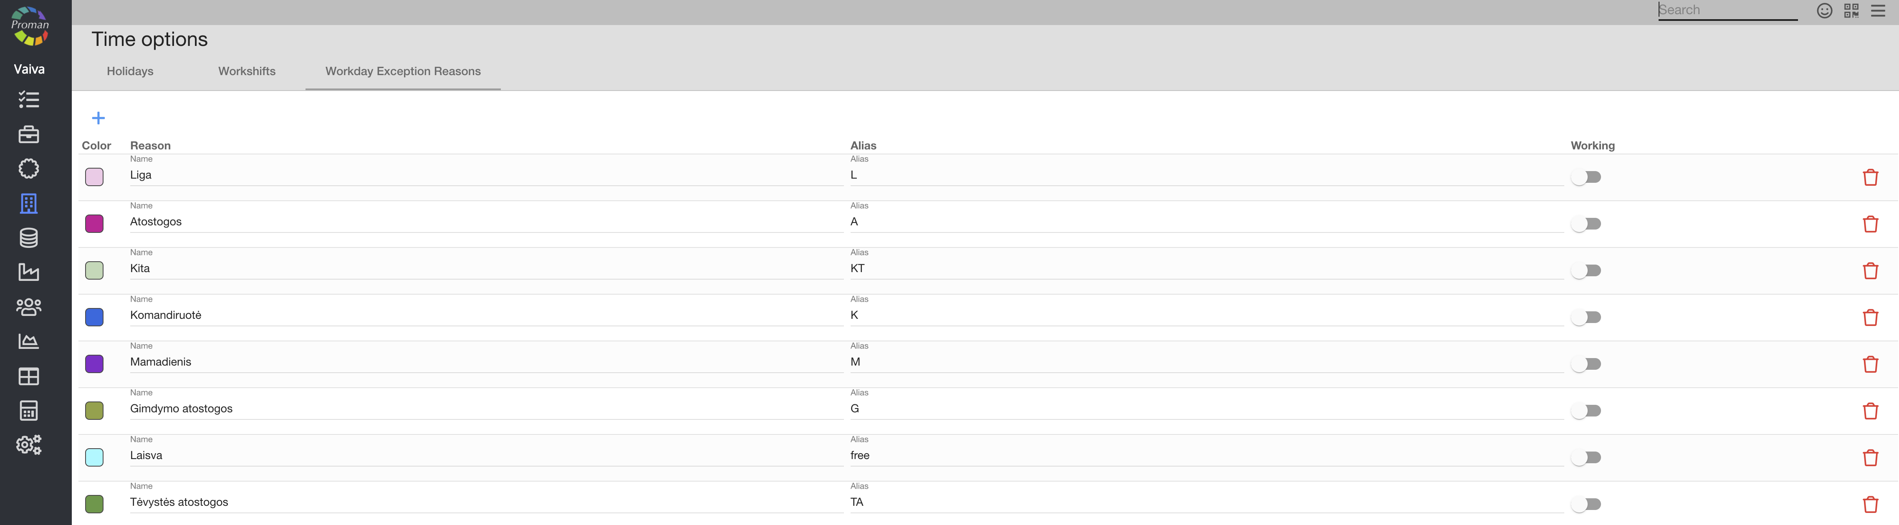The width and height of the screenshot is (1899, 525).
Task: Delete the Atostogos reason row
Action: (x=1869, y=224)
